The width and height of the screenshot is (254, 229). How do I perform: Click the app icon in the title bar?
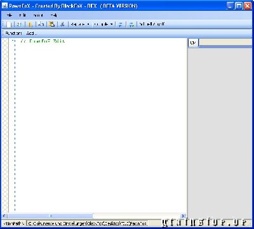tap(4, 6)
